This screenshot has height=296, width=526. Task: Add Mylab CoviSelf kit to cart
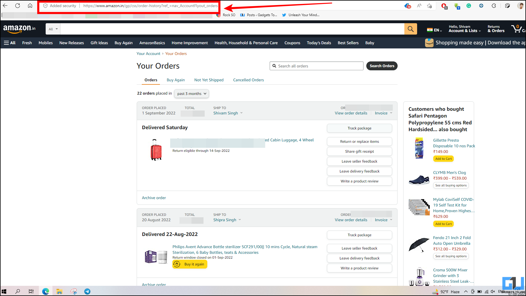tap(443, 224)
